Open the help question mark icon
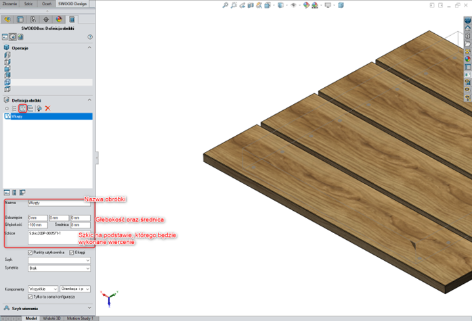The width and height of the screenshot is (472, 321). pyautogui.click(x=90, y=37)
